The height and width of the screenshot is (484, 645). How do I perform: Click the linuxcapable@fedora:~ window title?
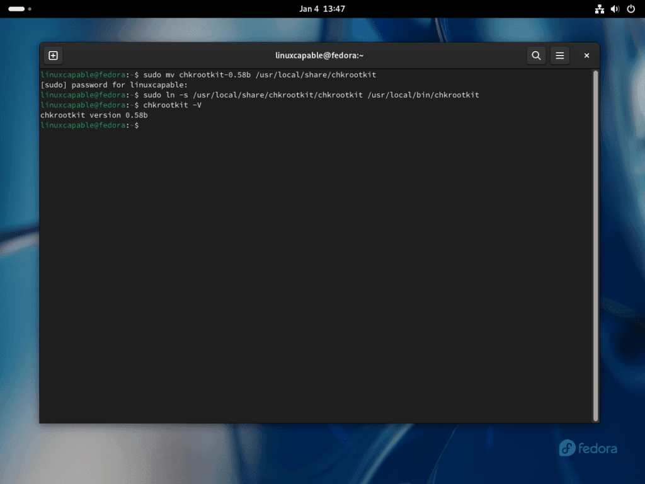pyautogui.click(x=320, y=55)
